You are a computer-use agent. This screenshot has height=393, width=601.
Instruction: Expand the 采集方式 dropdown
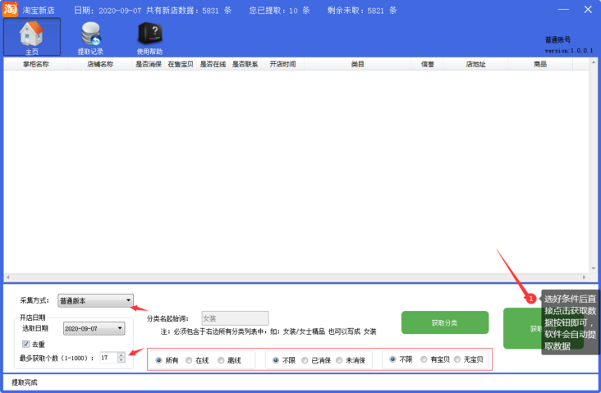[x=128, y=301]
